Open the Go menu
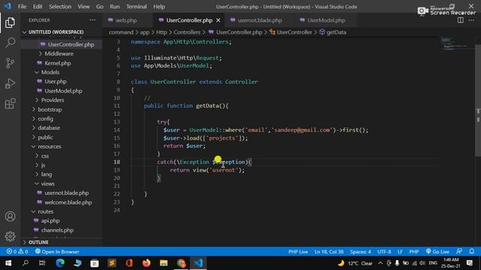The width and height of the screenshot is (481, 270). tap(99, 7)
